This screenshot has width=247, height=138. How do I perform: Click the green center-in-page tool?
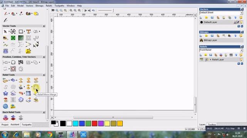pyautogui.click(x=13, y=38)
